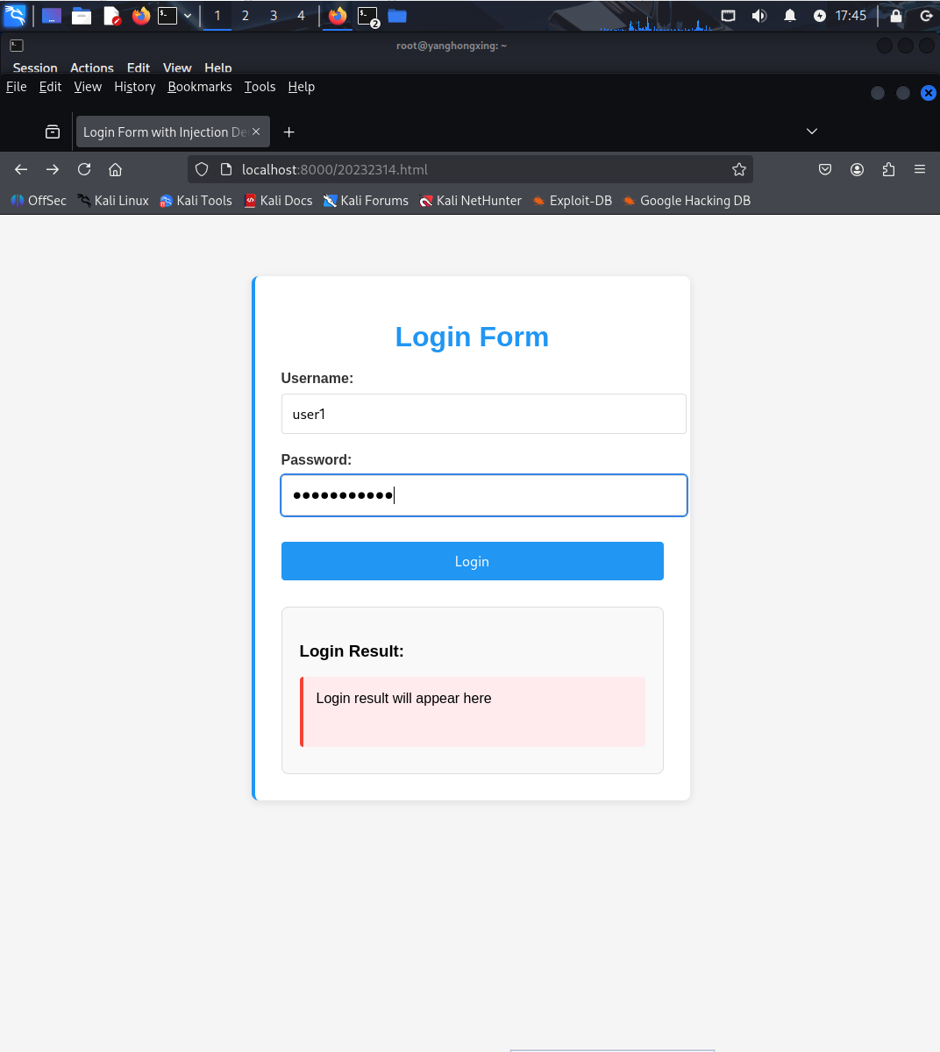Open the terminal window's View menu
940x1052 pixels.
coord(177,68)
